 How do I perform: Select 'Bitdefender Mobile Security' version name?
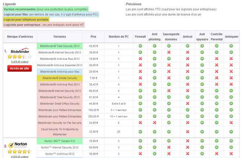tap(59, 78)
